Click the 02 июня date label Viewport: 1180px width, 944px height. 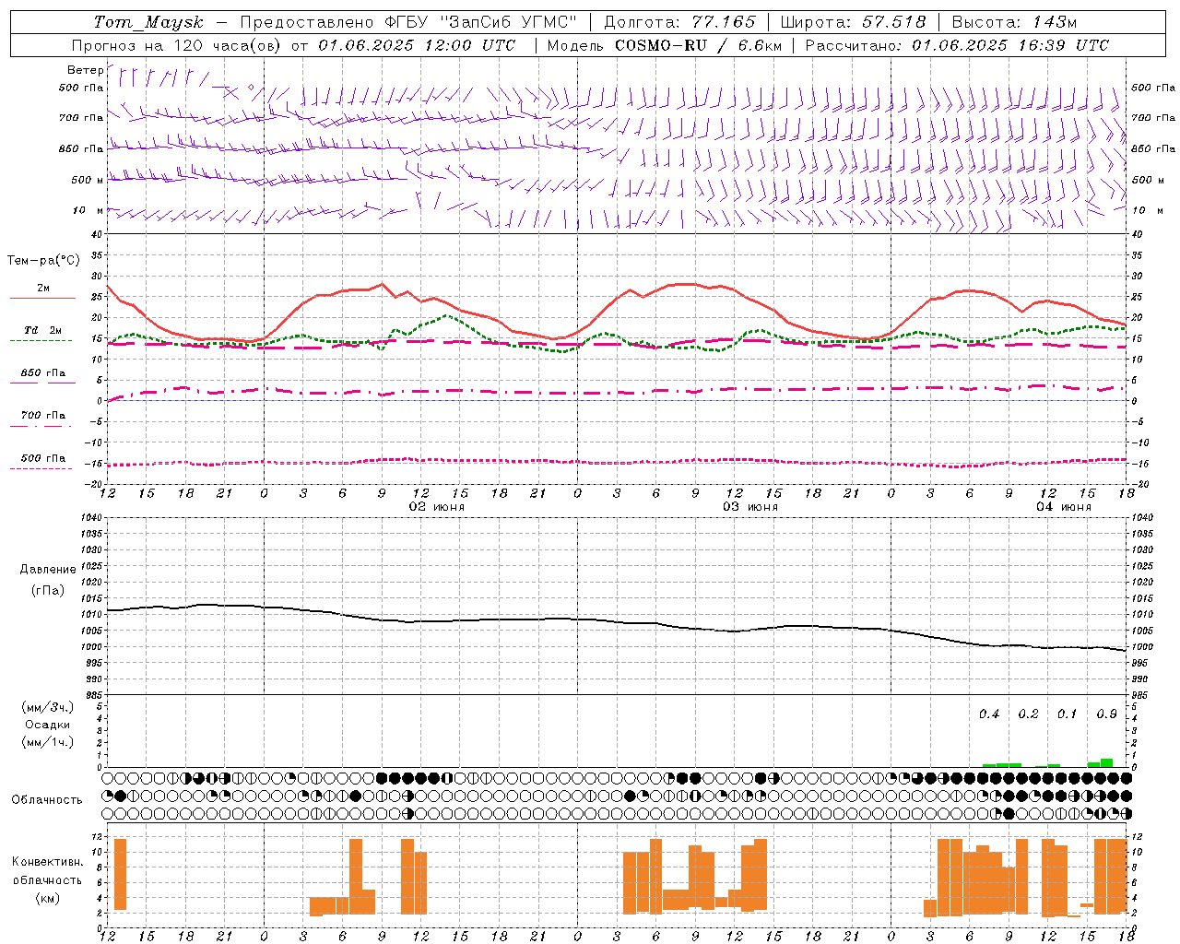[437, 507]
